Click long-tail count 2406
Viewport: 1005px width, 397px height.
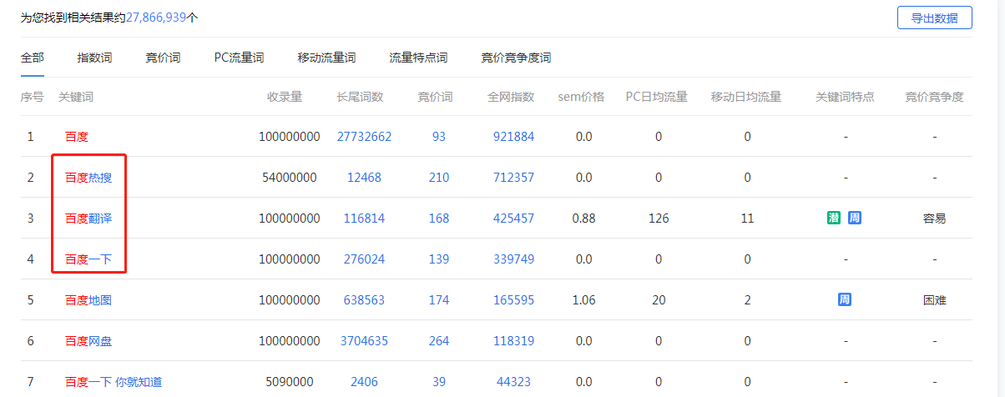tap(364, 382)
